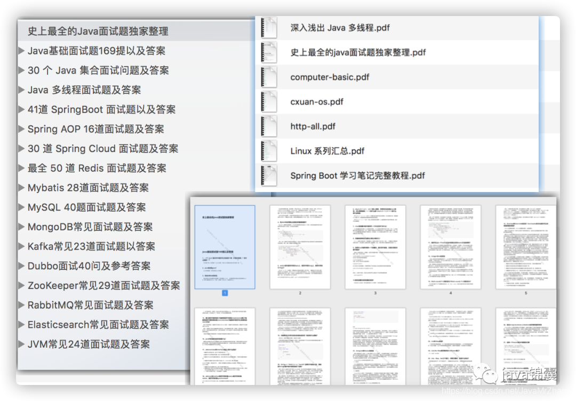This screenshot has height=401, width=576.
Task: Click the Spring Boot 学习笔记完整教程.pdf file icon
Action: [268, 175]
